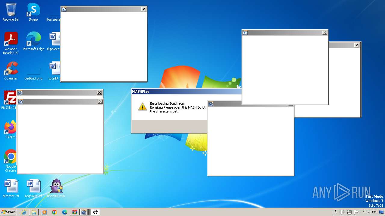Open the Start menu
Image resolution: width=385 pixels, height=216 pixels.
coord(8,212)
